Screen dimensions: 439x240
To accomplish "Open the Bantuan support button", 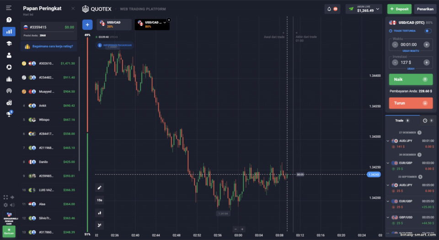I will (x=9, y=231).
